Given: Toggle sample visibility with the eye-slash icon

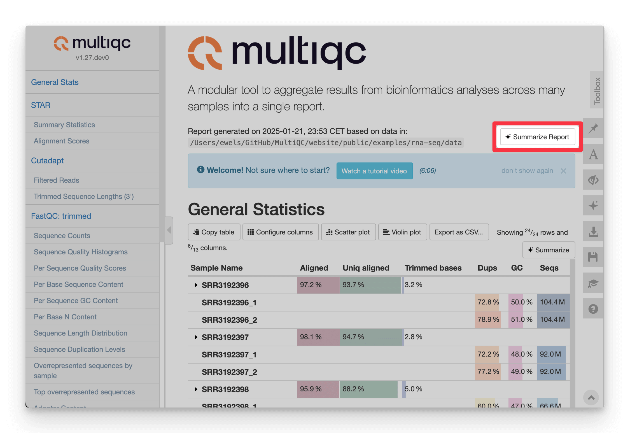Looking at the screenshot, I should click(x=593, y=180).
